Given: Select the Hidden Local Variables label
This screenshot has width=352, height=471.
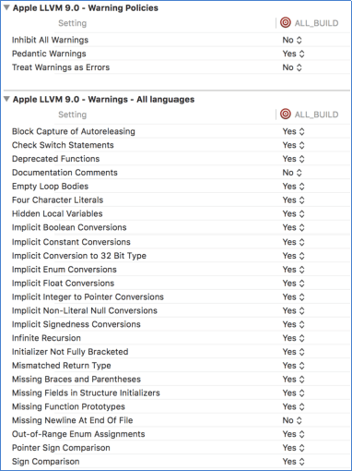Looking at the screenshot, I should pyautogui.click(x=57, y=213).
